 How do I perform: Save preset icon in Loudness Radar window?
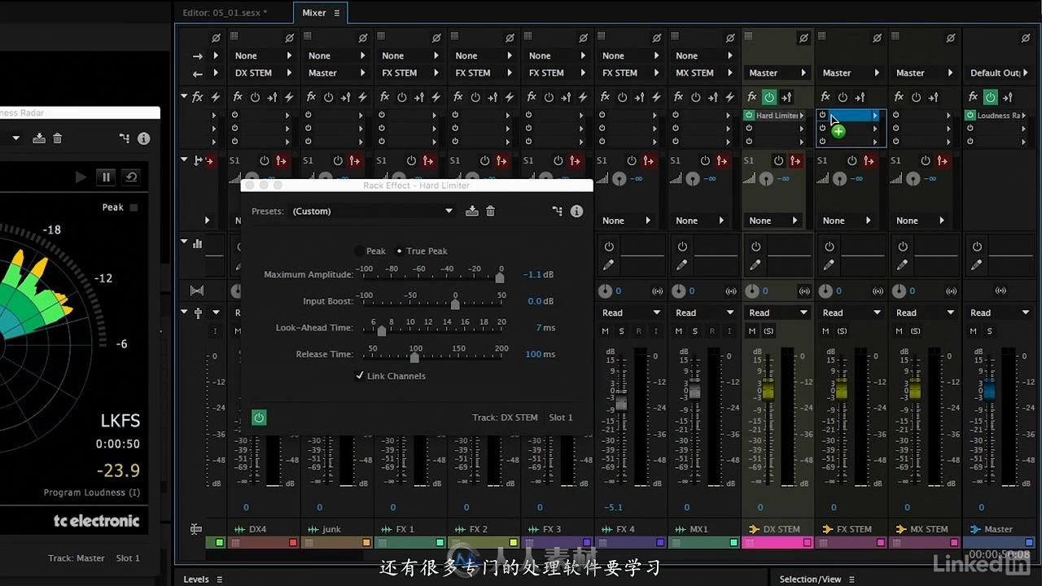(x=39, y=138)
